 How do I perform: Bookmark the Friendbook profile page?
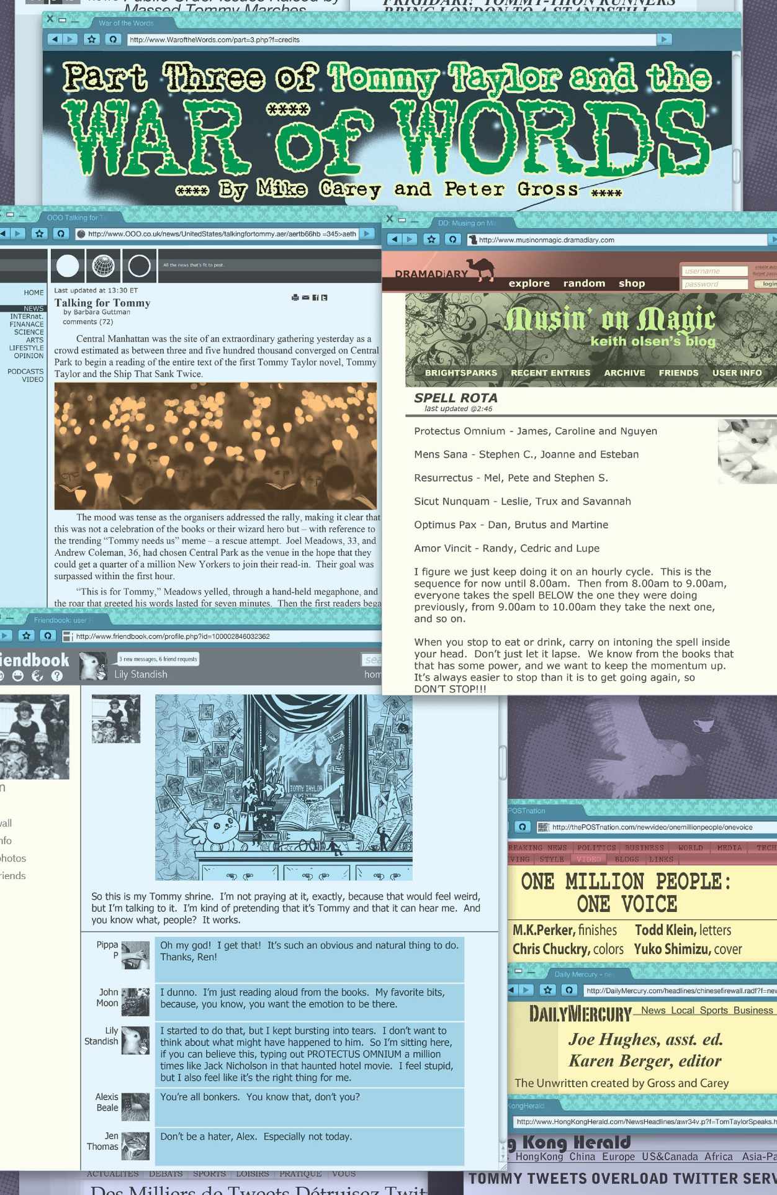[x=26, y=636]
